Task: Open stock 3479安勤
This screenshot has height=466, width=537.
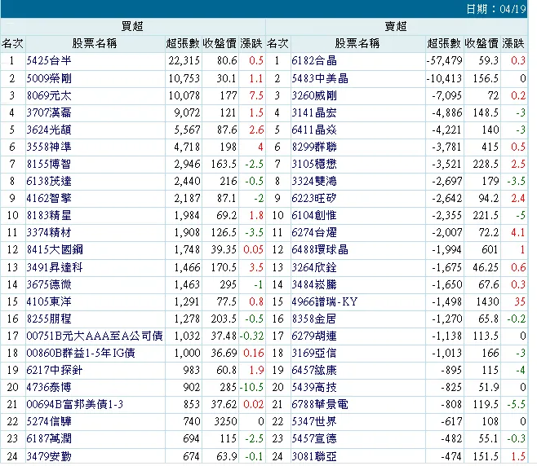Action: [49, 456]
